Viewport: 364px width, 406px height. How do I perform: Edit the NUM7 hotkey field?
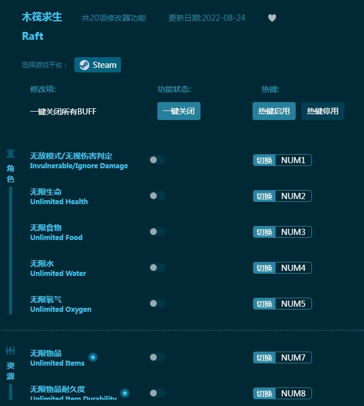[x=293, y=358]
